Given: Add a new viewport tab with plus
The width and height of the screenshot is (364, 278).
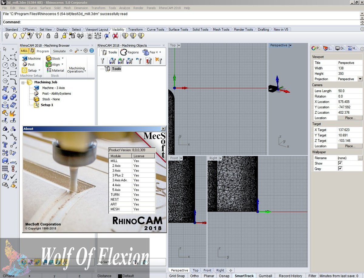Looking at the screenshot, I should tap(231, 270).
